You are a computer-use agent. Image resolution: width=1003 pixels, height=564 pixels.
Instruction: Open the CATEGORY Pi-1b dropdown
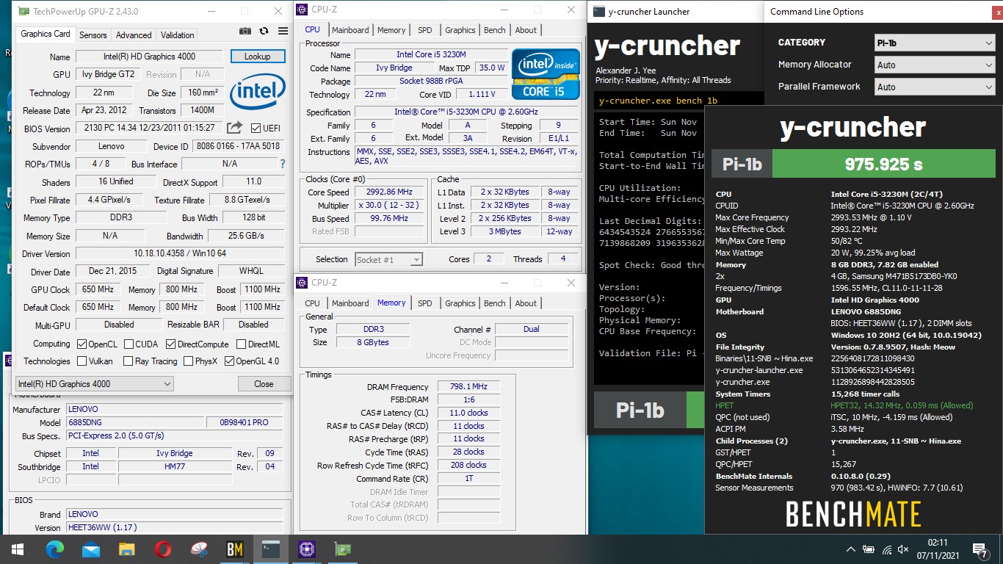pos(935,43)
